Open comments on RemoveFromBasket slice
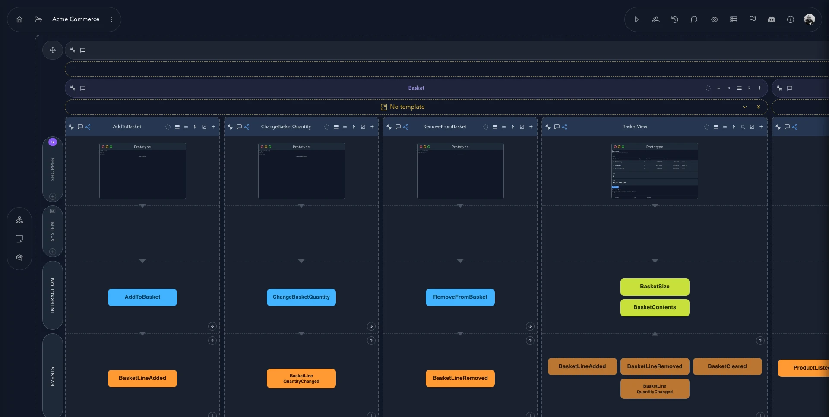Viewport: 829px width, 417px height. tap(398, 127)
